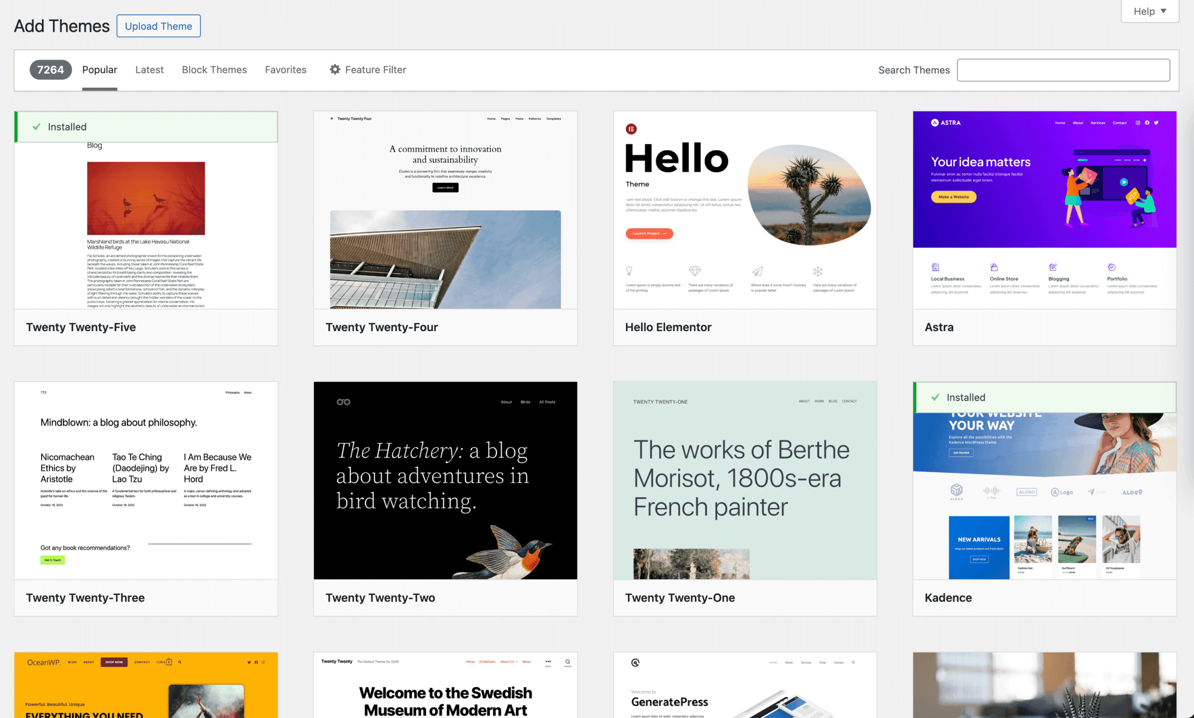Image resolution: width=1194 pixels, height=718 pixels.
Task: Click the Astra theme name
Action: (x=939, y=327)
